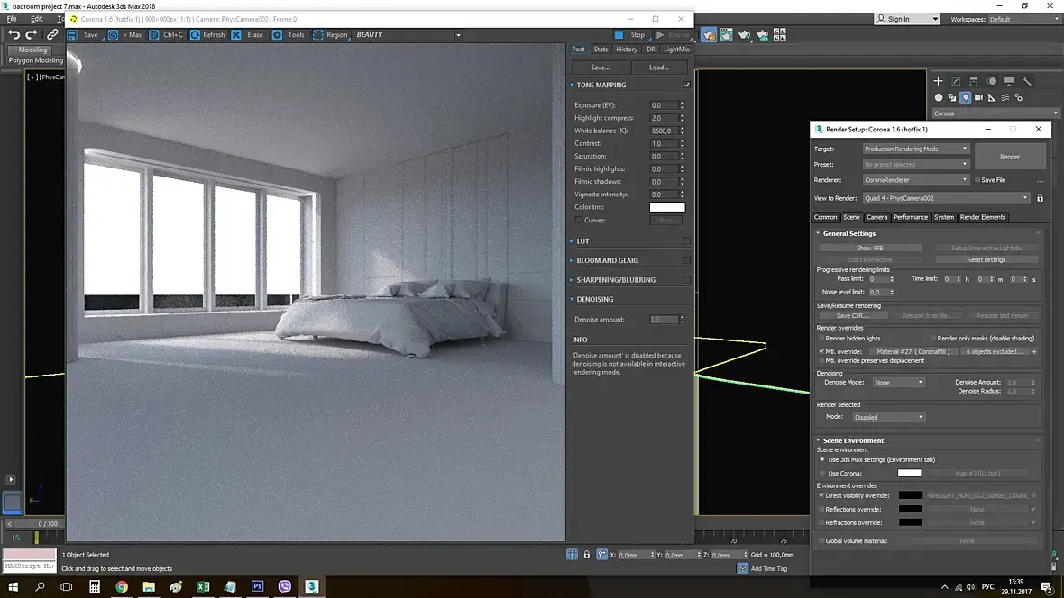Enable the Render hidden lights checkbox
The height and width of the screenshot is (598, 1064).
coord(821,339)
